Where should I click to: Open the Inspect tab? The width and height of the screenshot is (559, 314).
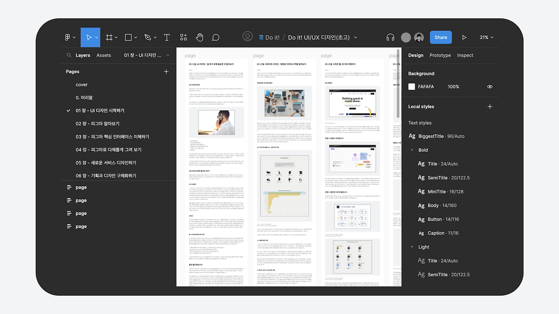465,55
